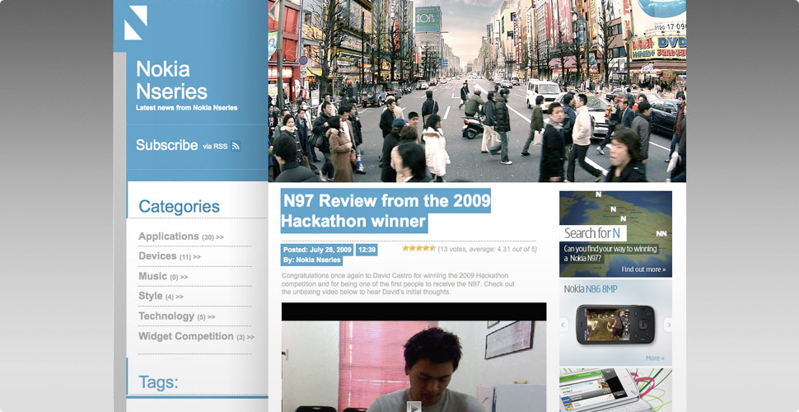This screenshot has height=412, width=799.
Task: Click the RSS feed icon
Action: coord(236,147)
